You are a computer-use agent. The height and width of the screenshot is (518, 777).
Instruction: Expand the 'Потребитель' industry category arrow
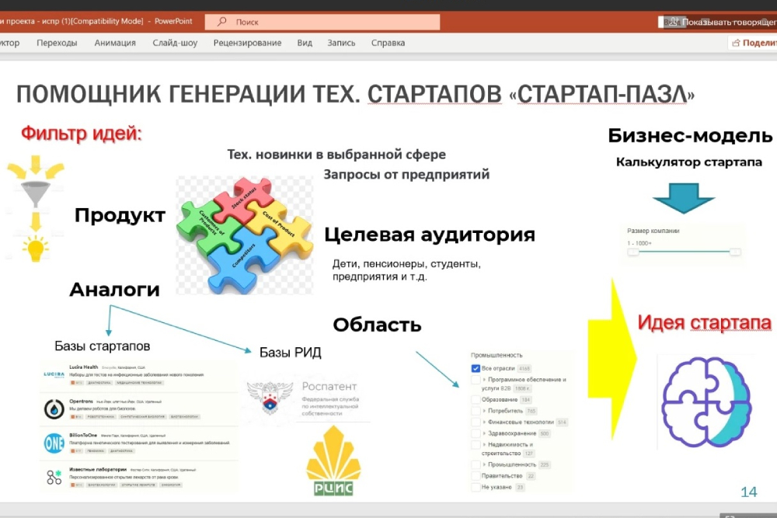click(484, 411)
